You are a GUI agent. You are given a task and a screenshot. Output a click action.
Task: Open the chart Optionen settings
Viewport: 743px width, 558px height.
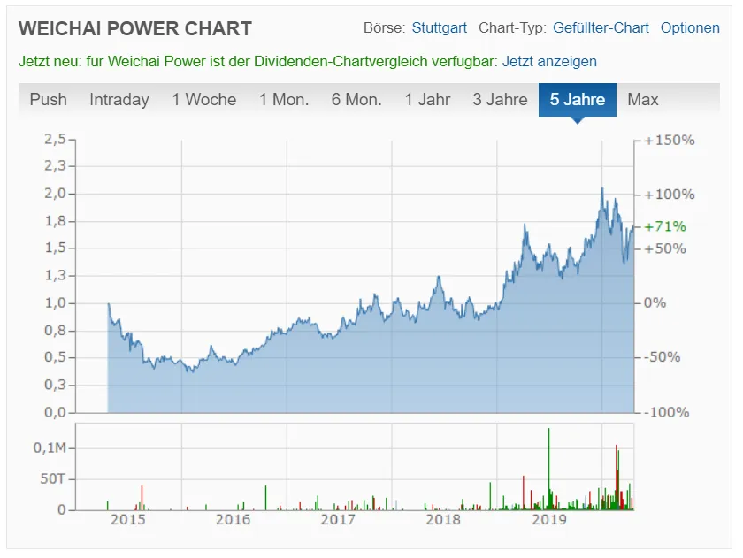[690, 27]
